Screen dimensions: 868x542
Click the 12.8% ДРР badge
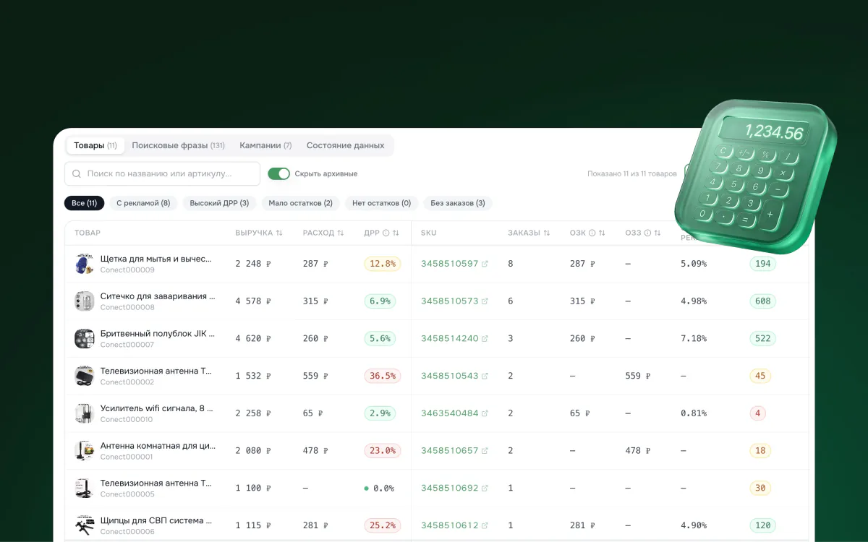point(383,264)
